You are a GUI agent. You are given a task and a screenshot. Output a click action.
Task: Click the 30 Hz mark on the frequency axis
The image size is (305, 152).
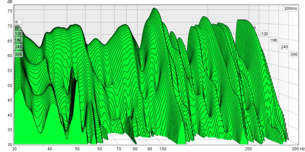[x=14, y=149]
